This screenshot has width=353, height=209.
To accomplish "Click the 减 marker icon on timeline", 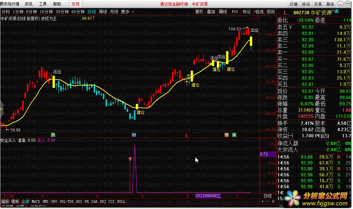I will pos(234,135).
